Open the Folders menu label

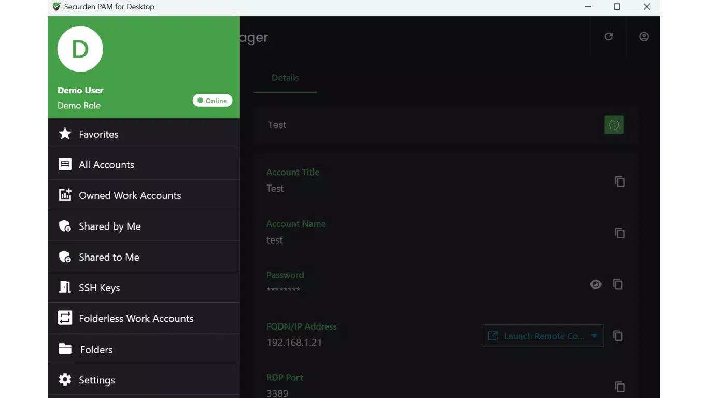pyautogui.click(x=96, y=349)
